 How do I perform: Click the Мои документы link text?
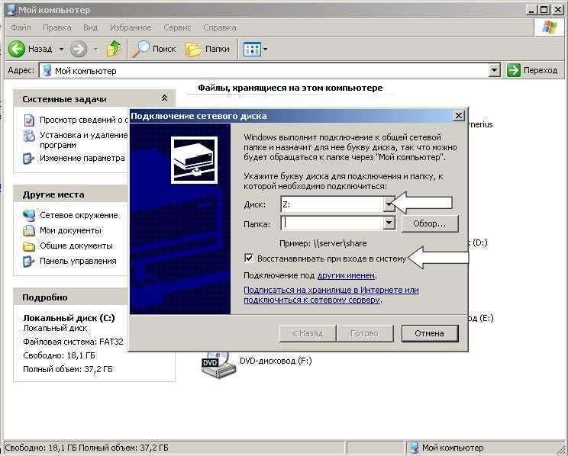[x=70, y=230]
